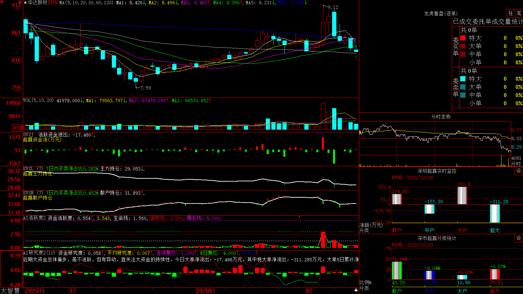The image size is (523, 294).
Task: Click the red question mark icon beside 912
Action: (x=20, y=3)
